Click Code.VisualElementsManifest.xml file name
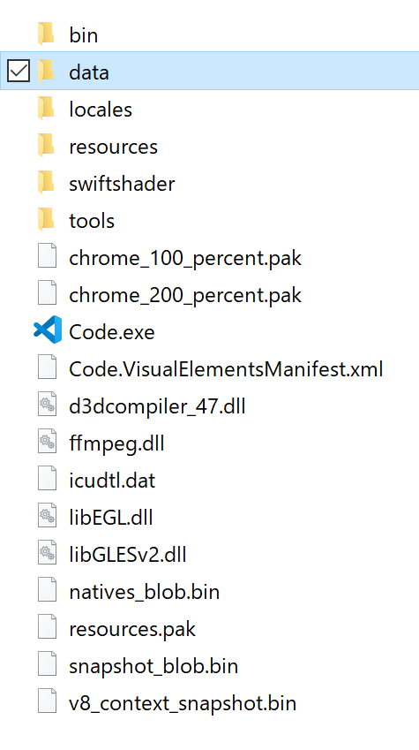The height and width of the screenshot is (750, 419). (226, 368)
